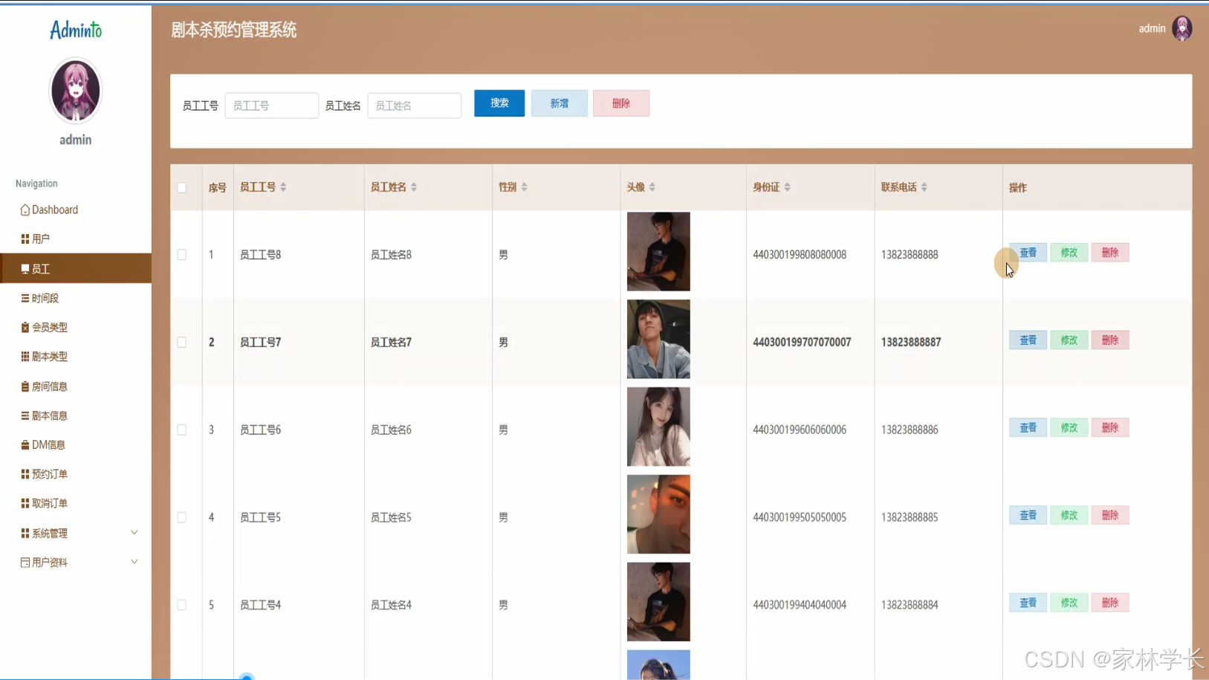The height and width of the screenshot is (680, 1209).
Task: Click the 员工 sidebar icon
Action: pos(25,268)
